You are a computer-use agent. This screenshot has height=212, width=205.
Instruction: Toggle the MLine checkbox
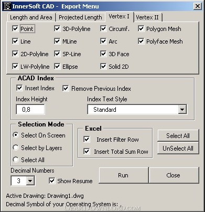click(57, 41)
